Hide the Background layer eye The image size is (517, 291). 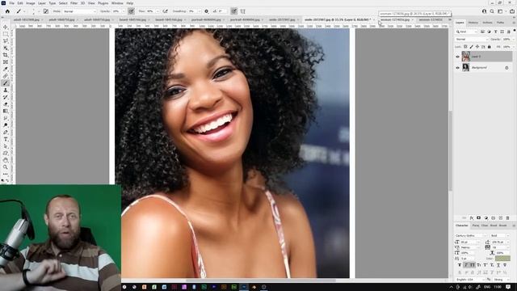[x=458, y=68]
